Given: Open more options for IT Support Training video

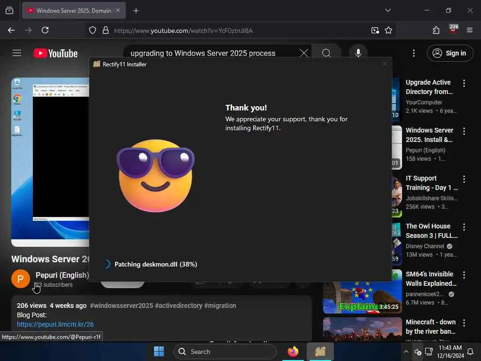Looking at the screenshot, I should tap(464, 179).
